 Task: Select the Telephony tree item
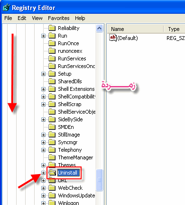pos(70,150)
